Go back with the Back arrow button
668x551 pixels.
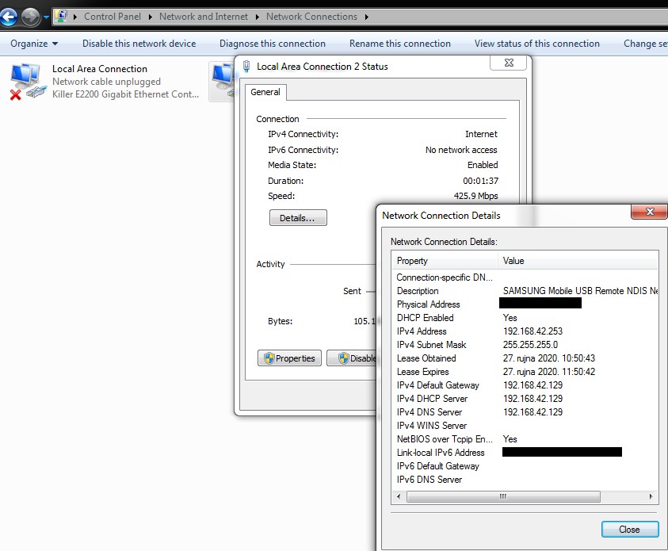(9, 17)
